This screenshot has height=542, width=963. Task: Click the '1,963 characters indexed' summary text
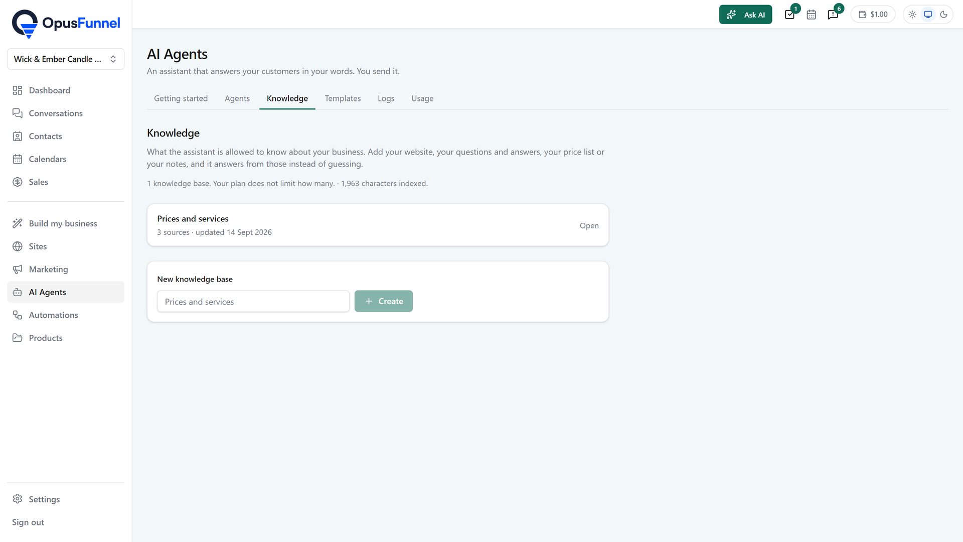[384, 184]
